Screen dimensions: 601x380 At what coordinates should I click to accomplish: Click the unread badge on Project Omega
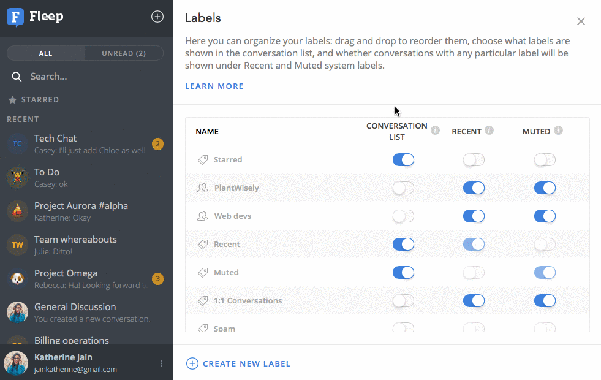[157, 279]
